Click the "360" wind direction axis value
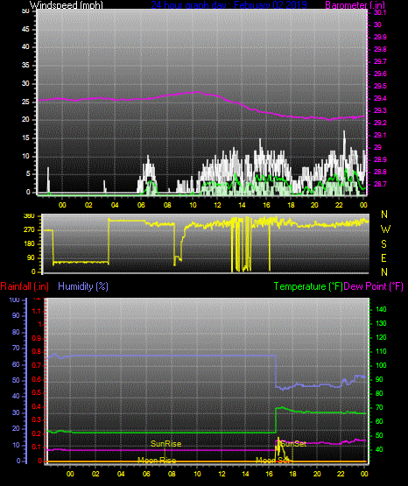This screenshot has width=408, height=486. click(x=29, y=216)
